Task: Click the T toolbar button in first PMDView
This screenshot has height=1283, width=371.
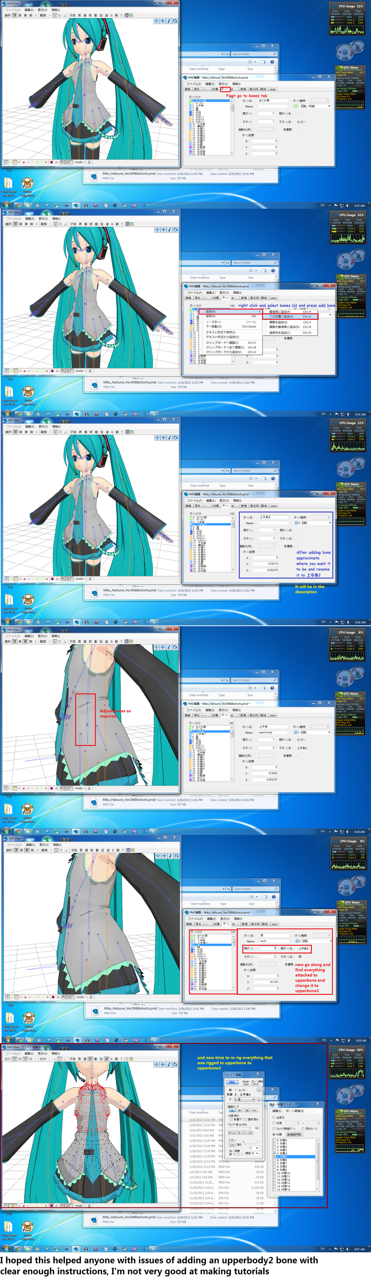Action: click(x=122, y=15)
